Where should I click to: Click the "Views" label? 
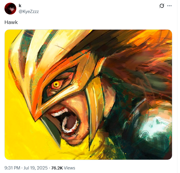[69, 168]
